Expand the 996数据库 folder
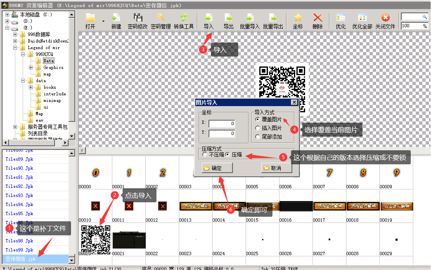 [15, 34]
